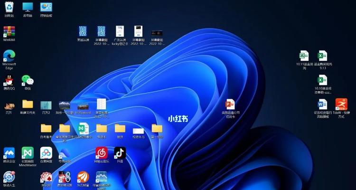Launch Baidu Netdisk (百度网盘) shortcut
356x190 pixels.
coord(46,153)
